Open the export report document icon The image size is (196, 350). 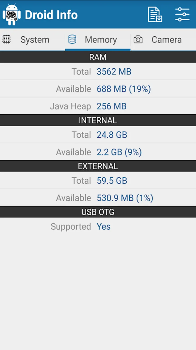coord(155,14)
